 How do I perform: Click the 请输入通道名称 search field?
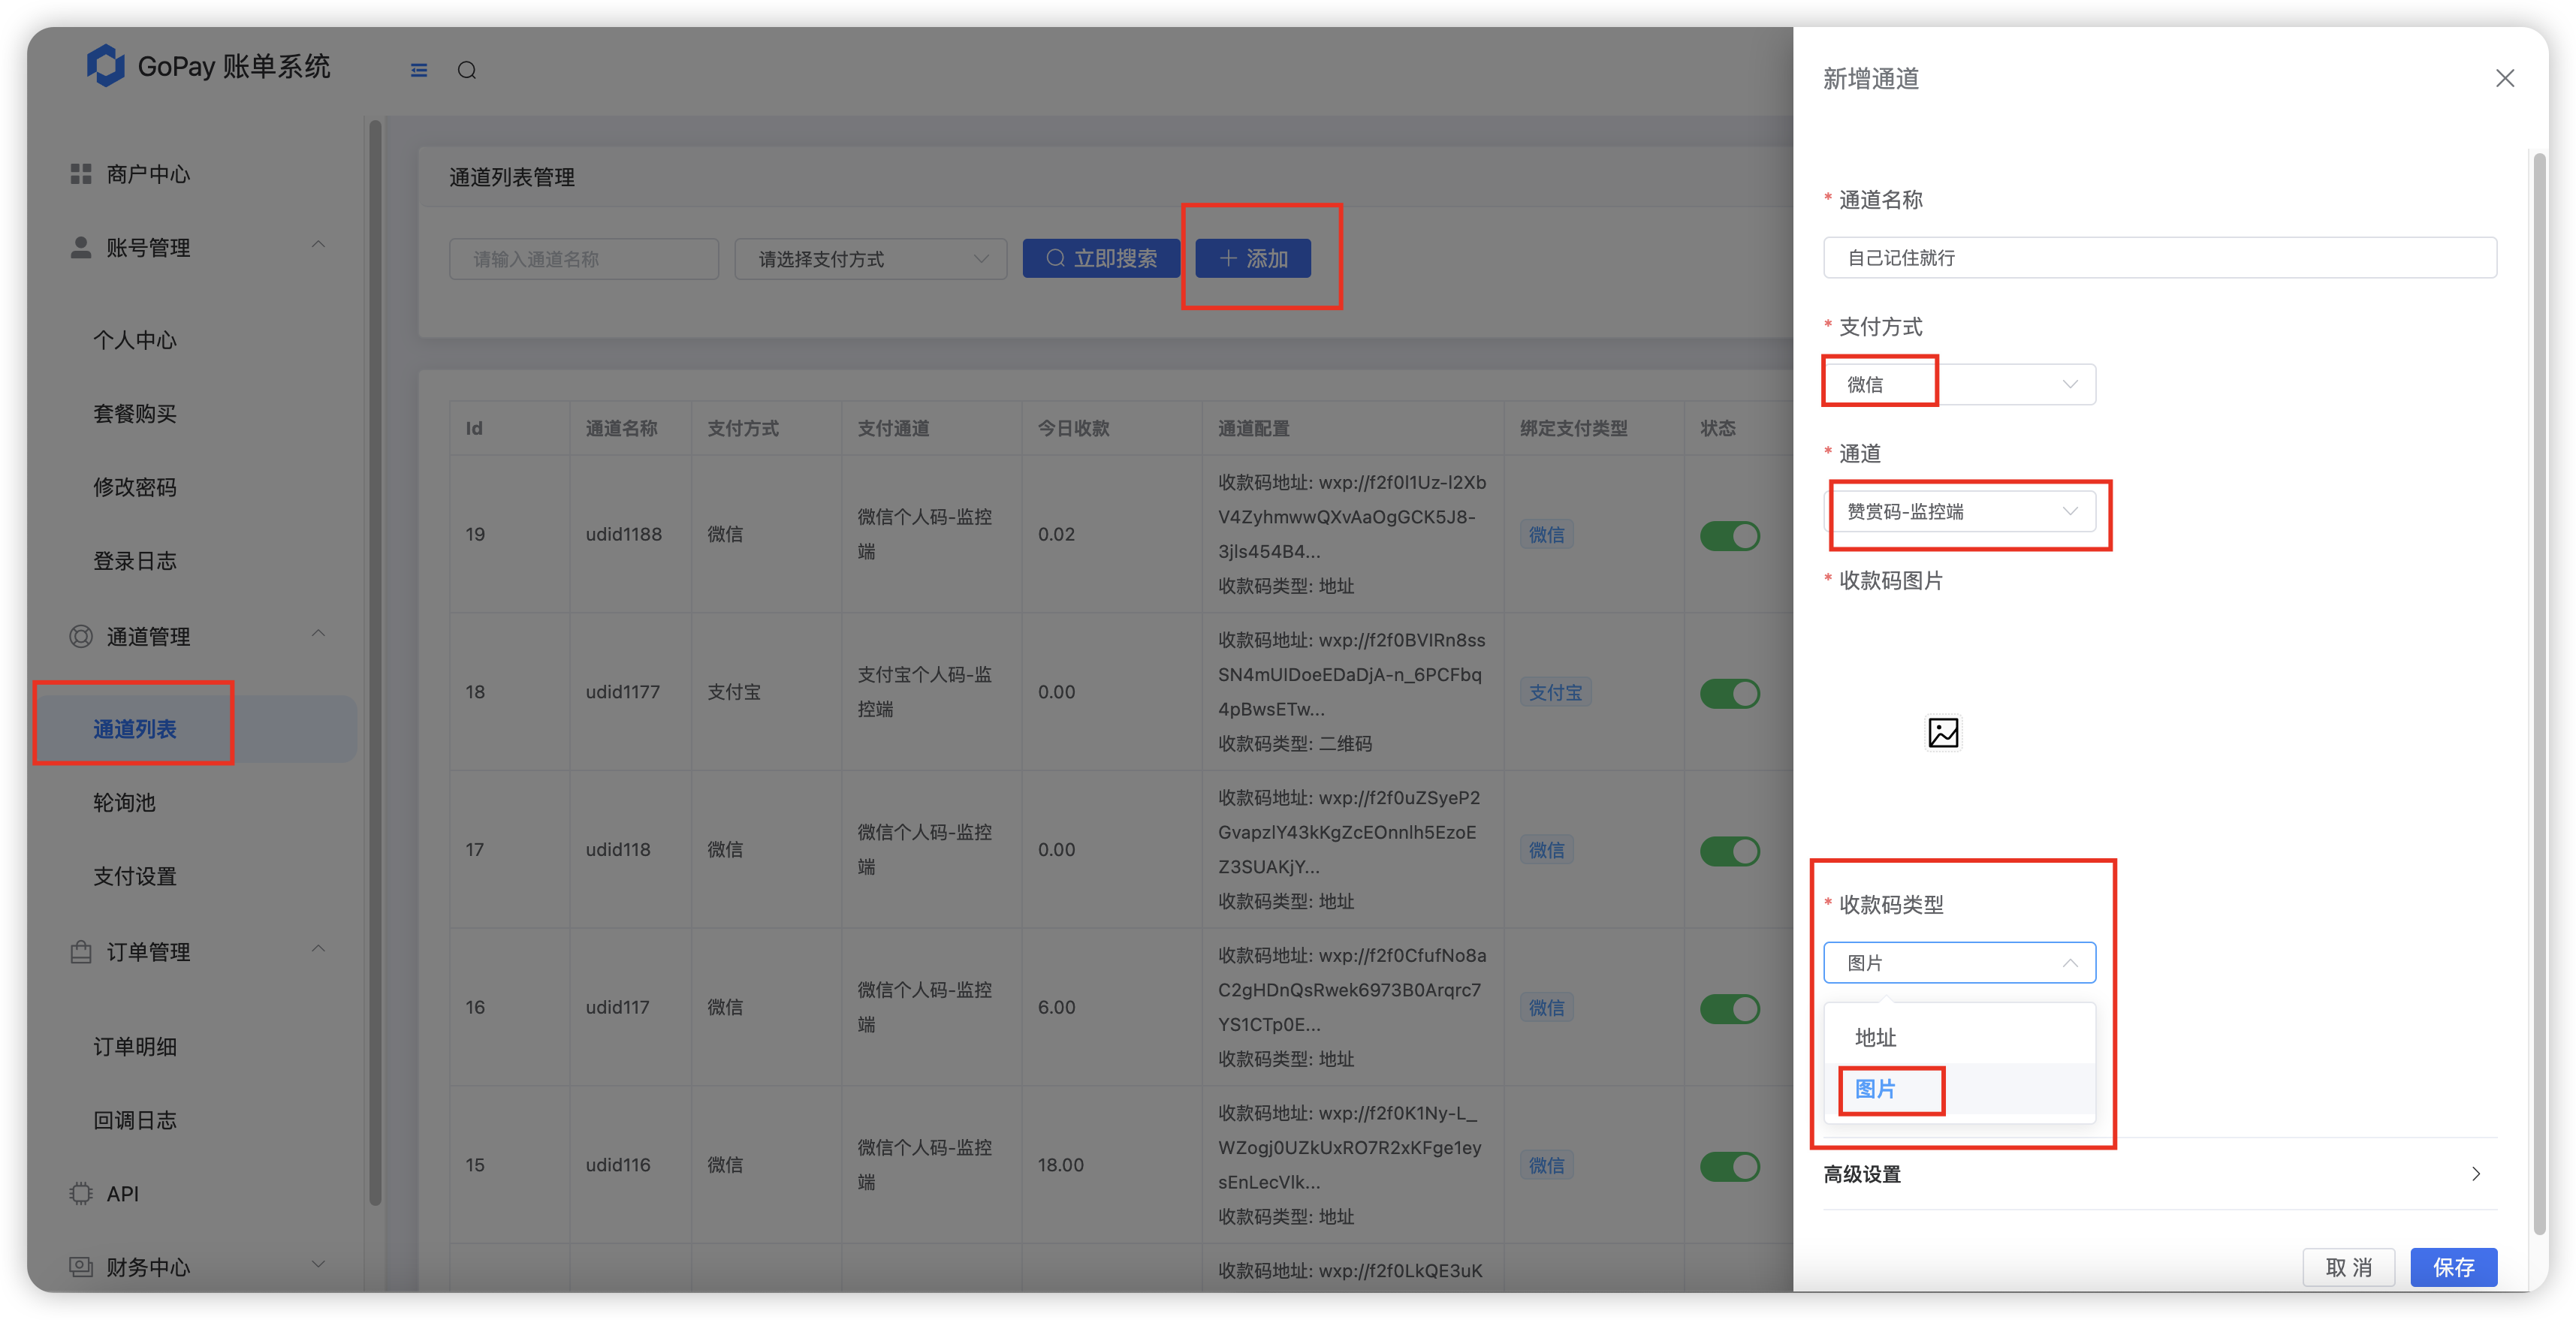point(584,259)
